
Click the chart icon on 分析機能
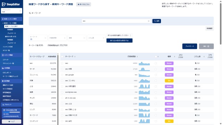click(x=3, y=68)
